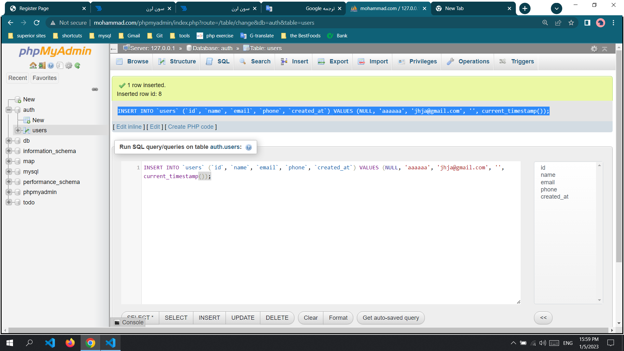Click the log out (exit door) icon
This screenshot has height=351, width=624.
[x=42, y=66]
